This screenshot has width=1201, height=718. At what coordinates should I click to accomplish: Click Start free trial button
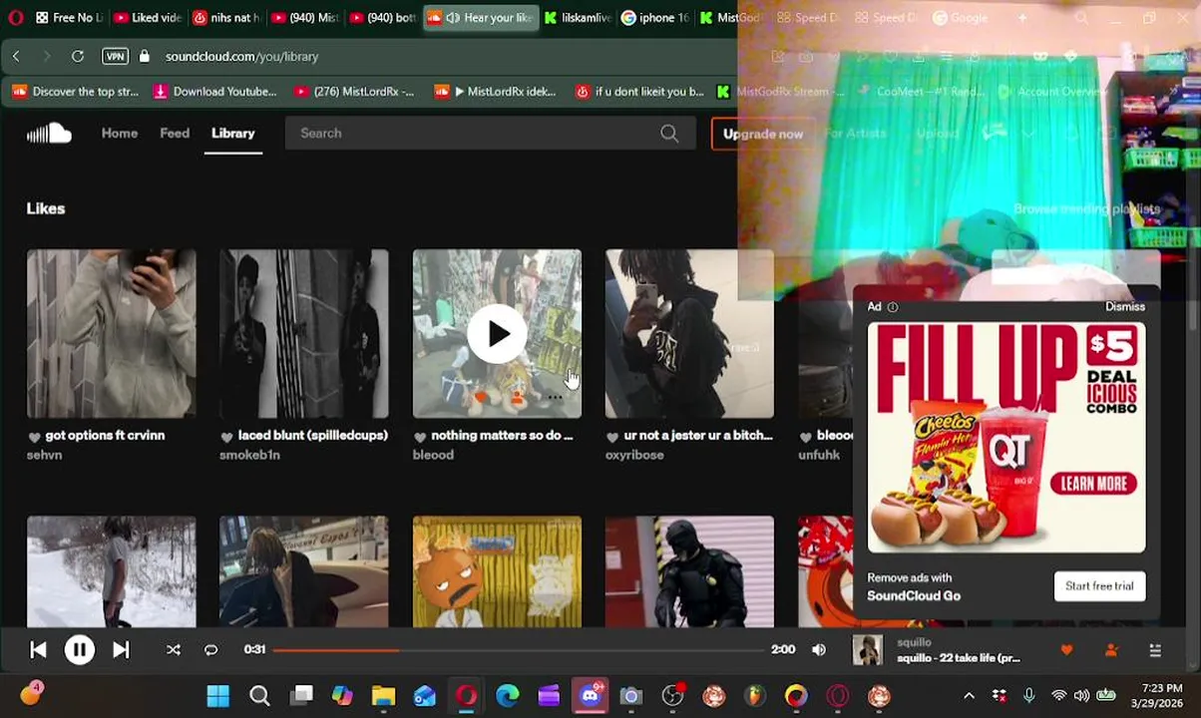1099,586
